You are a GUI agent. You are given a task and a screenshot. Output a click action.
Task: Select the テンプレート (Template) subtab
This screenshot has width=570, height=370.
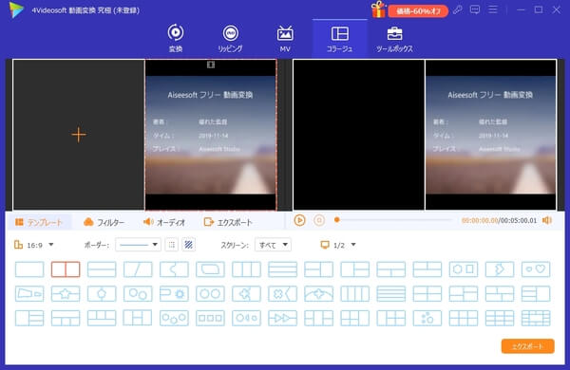click(39, 222)
